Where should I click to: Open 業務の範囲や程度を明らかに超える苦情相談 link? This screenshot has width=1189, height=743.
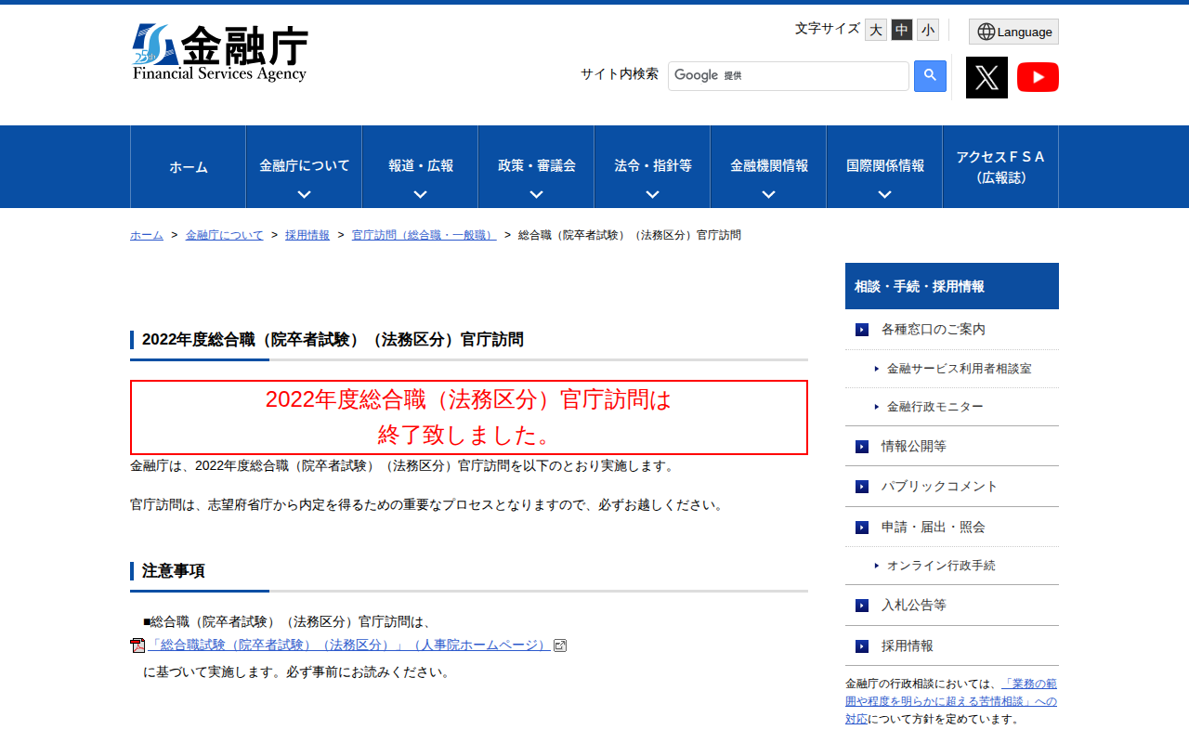pos(951,701)
